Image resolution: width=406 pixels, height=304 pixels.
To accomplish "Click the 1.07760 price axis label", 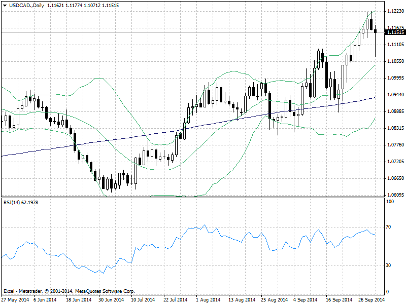I will [395, 144].
